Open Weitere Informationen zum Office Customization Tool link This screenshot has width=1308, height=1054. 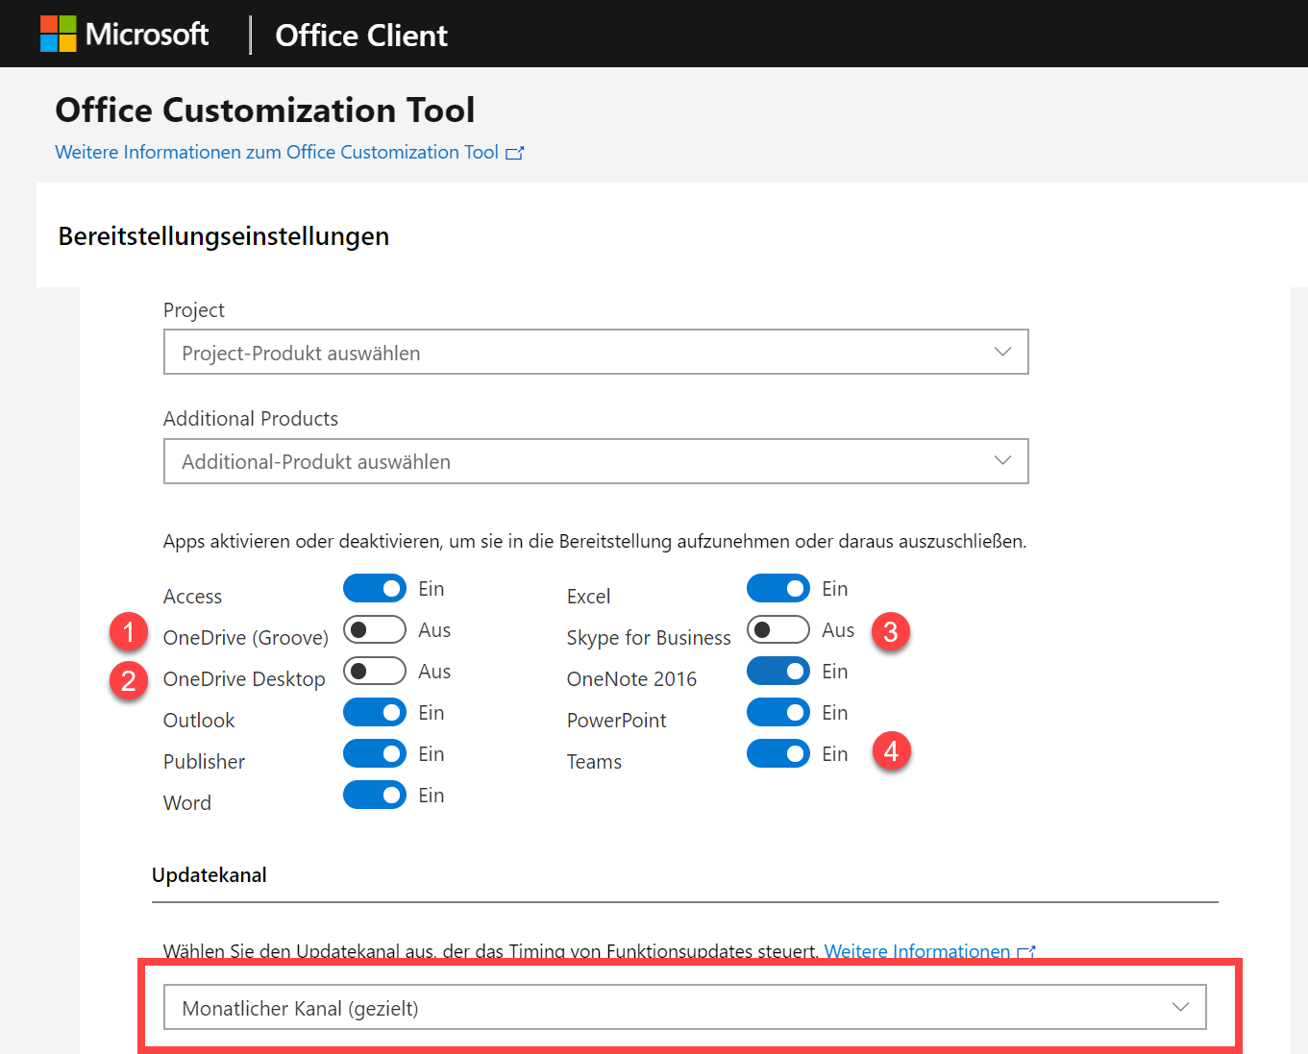pyautogui.click(x=277, y=152)
